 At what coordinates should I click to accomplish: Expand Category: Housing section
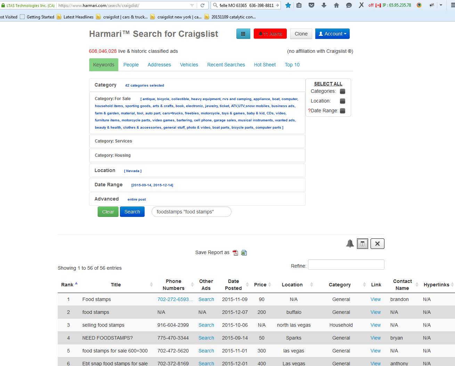[x=197, y=155]
